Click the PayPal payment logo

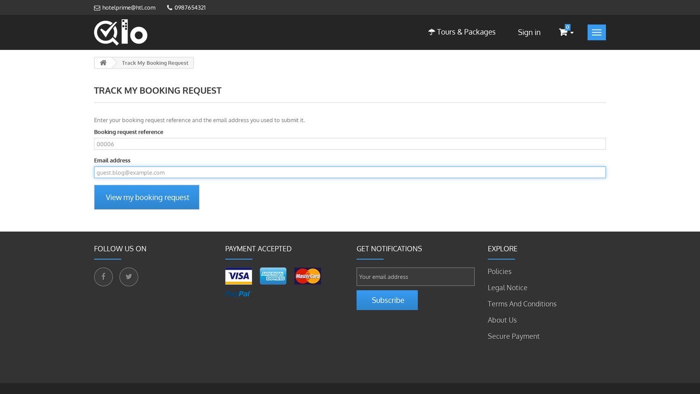238,294
